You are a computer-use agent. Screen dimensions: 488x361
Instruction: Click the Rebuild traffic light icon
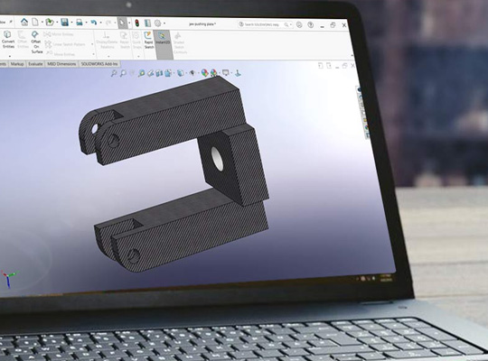tap(137, 23)
